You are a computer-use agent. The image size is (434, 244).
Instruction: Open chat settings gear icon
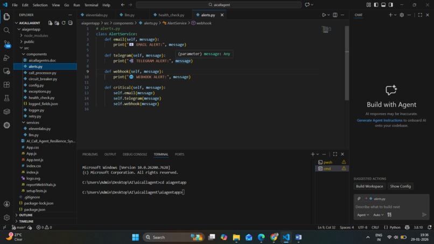[x=402, y=15]
